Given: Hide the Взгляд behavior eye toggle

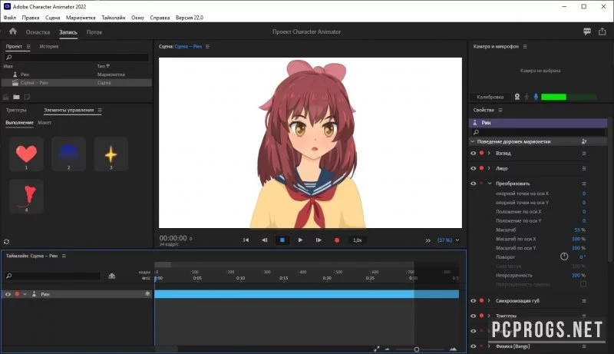Looking at the screenshot, I should (x=473, y=153).
